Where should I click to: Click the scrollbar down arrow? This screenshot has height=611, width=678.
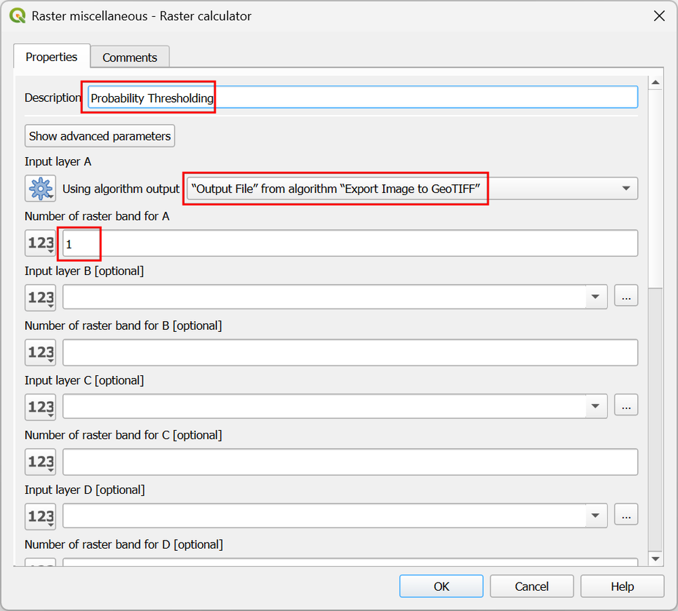point(656,559)
